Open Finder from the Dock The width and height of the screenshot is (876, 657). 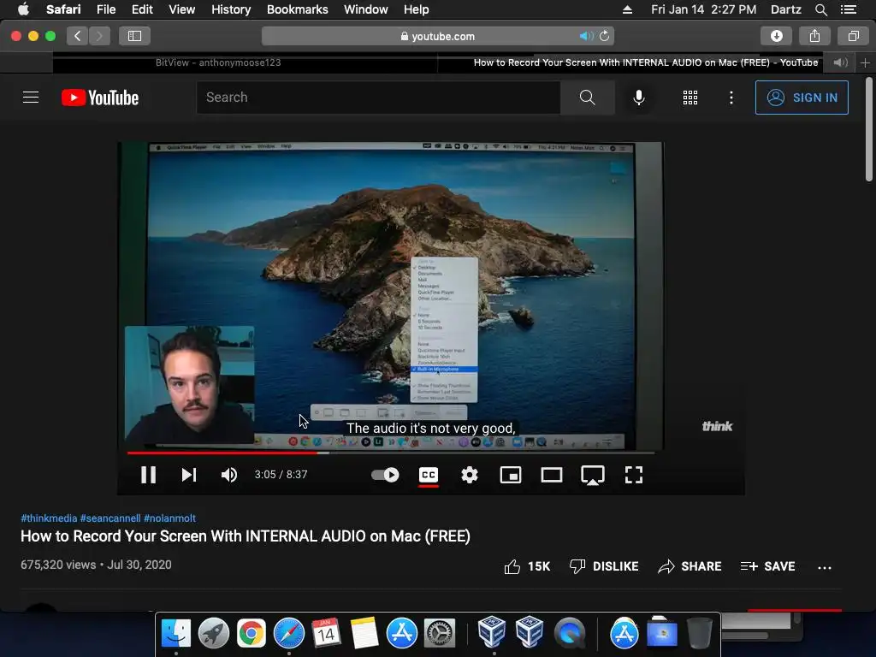[176, 634]
